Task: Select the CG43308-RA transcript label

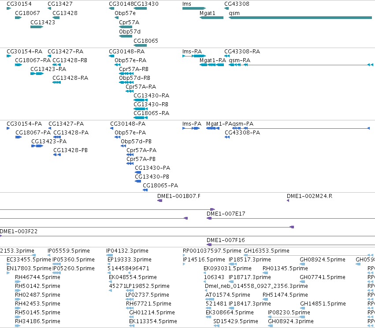Action: click(242, 52)
